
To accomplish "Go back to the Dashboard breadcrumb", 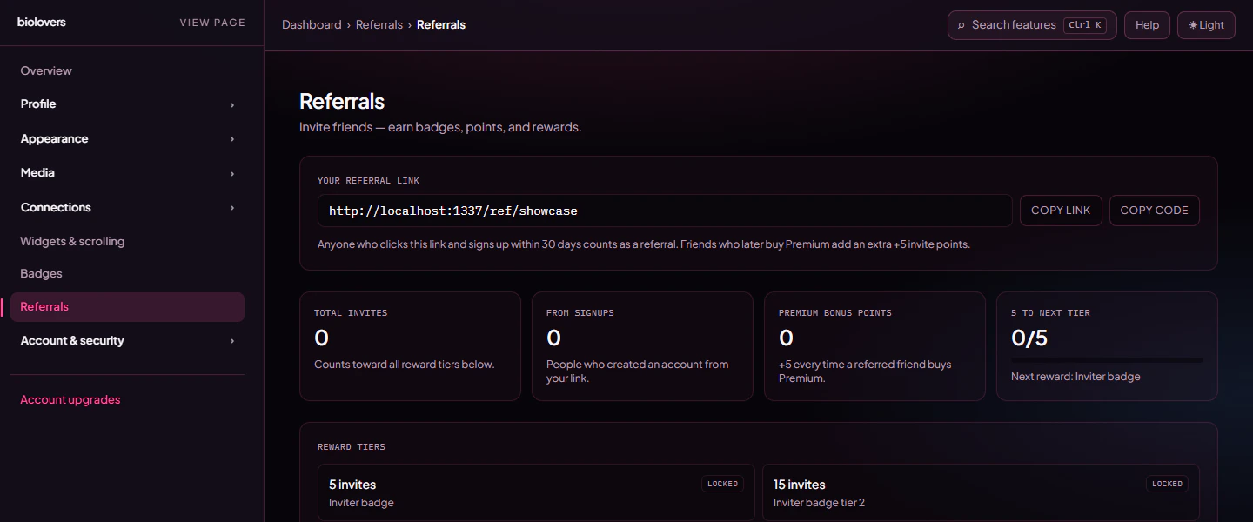I will point(312,24).
